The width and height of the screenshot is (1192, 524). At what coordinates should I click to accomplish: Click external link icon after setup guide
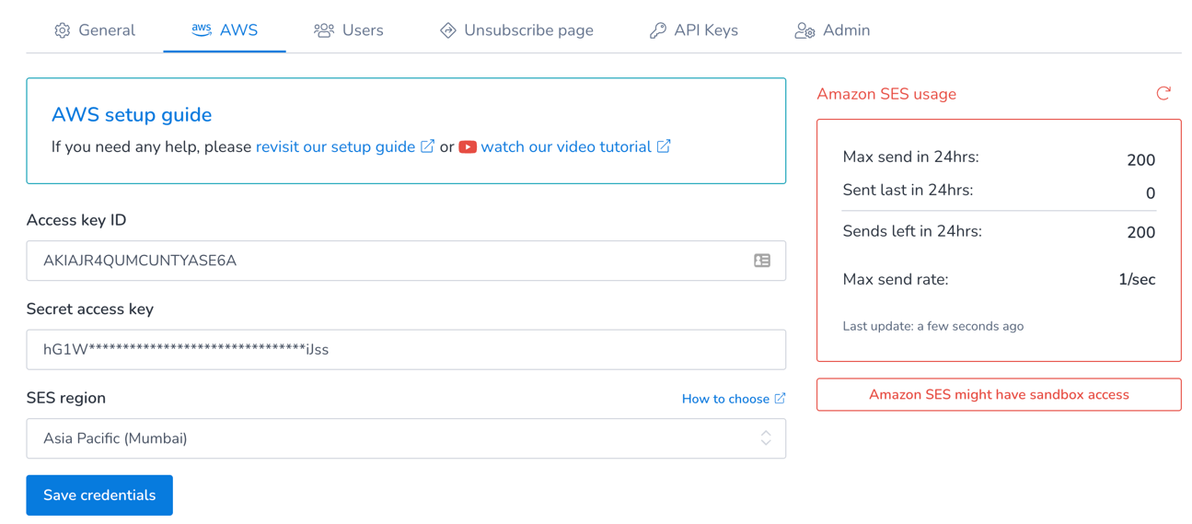428,146
